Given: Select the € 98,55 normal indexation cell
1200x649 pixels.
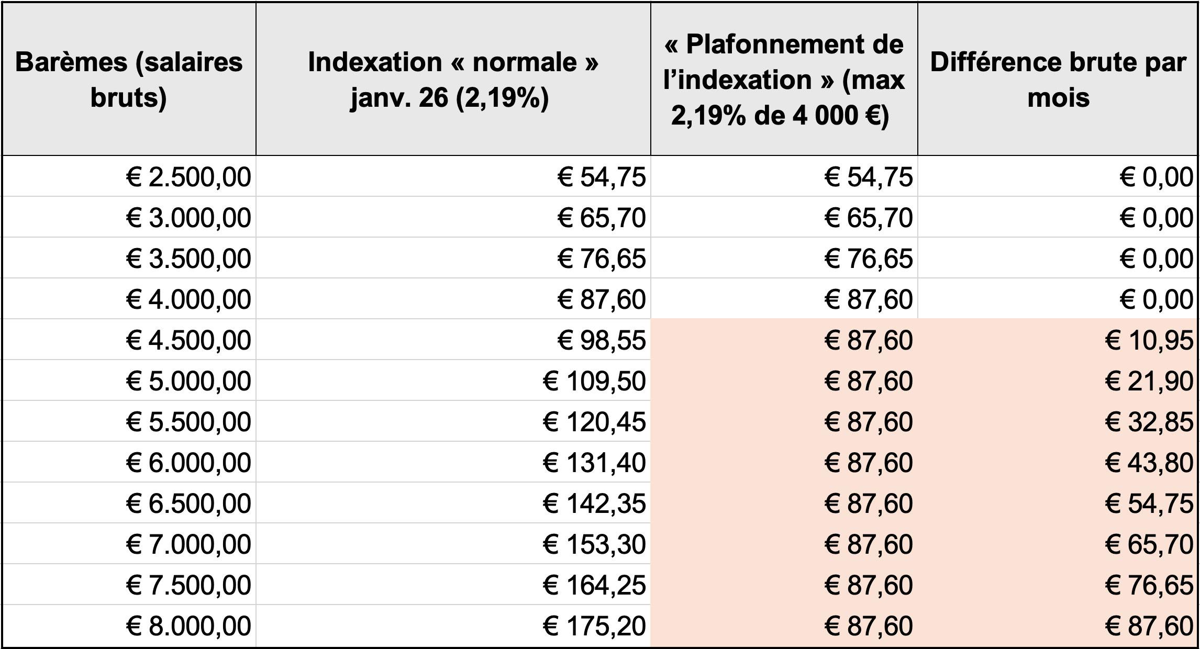Looking at the screenshot, I should (x=601, y=340).
